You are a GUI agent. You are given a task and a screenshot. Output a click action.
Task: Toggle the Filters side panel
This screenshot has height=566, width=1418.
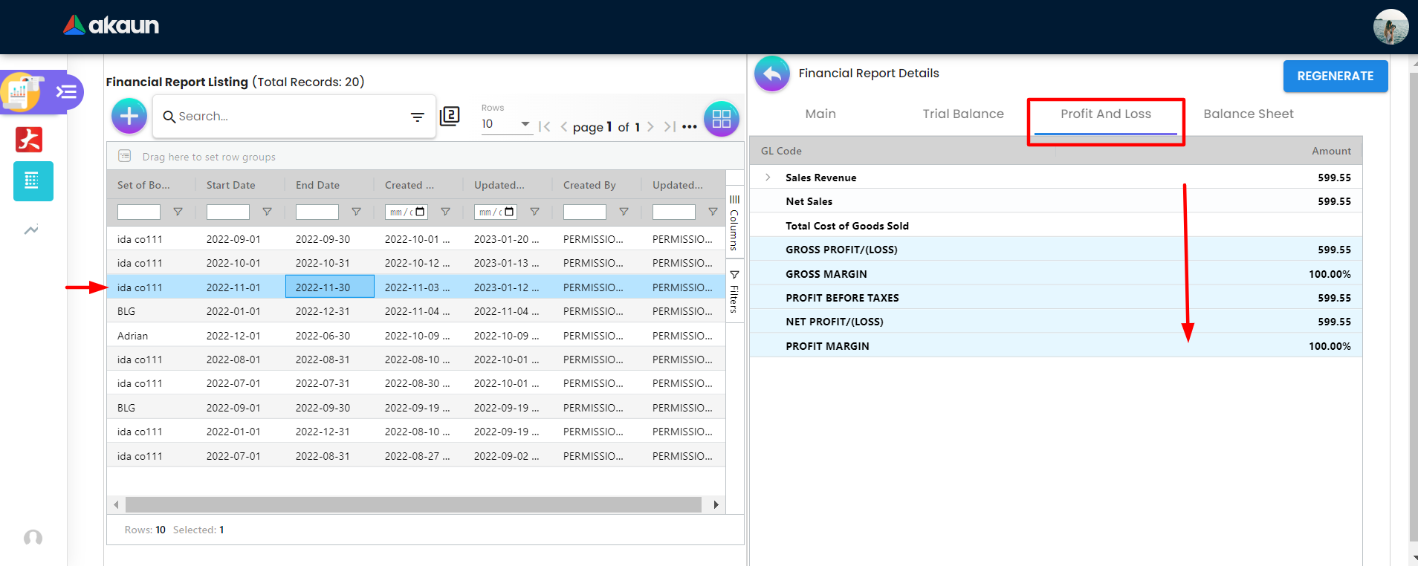(734, 291)
